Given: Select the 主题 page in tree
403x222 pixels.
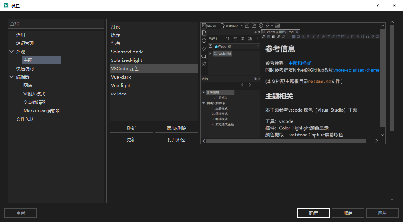Looking at the screenshot, I should pos(42,60).
